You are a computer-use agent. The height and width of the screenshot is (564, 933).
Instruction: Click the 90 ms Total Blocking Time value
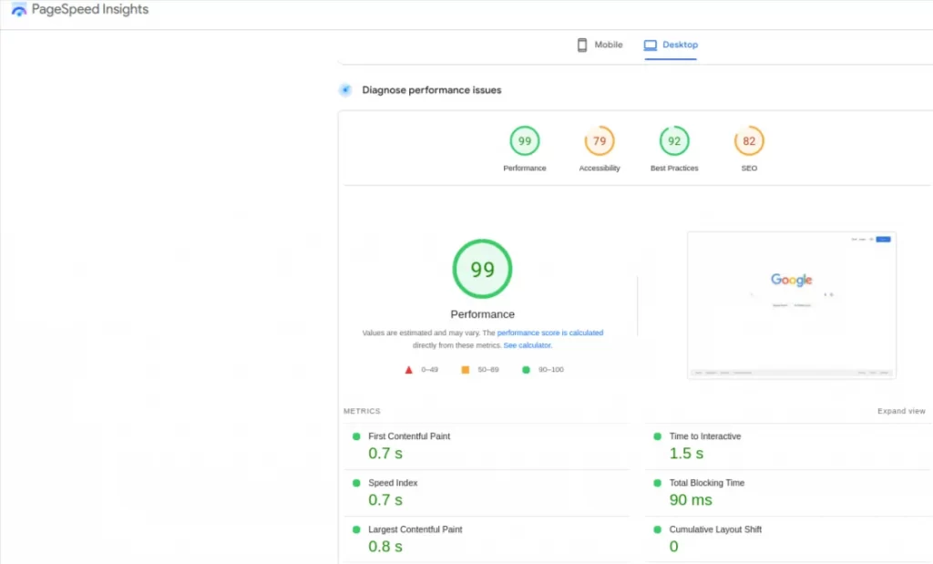pos(691,499)
